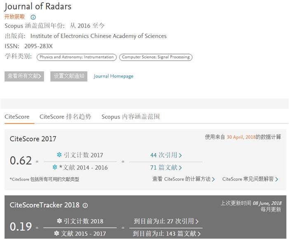
Task: View 到目前为止 27 次引用 details
Action: (x=166, y=221)
